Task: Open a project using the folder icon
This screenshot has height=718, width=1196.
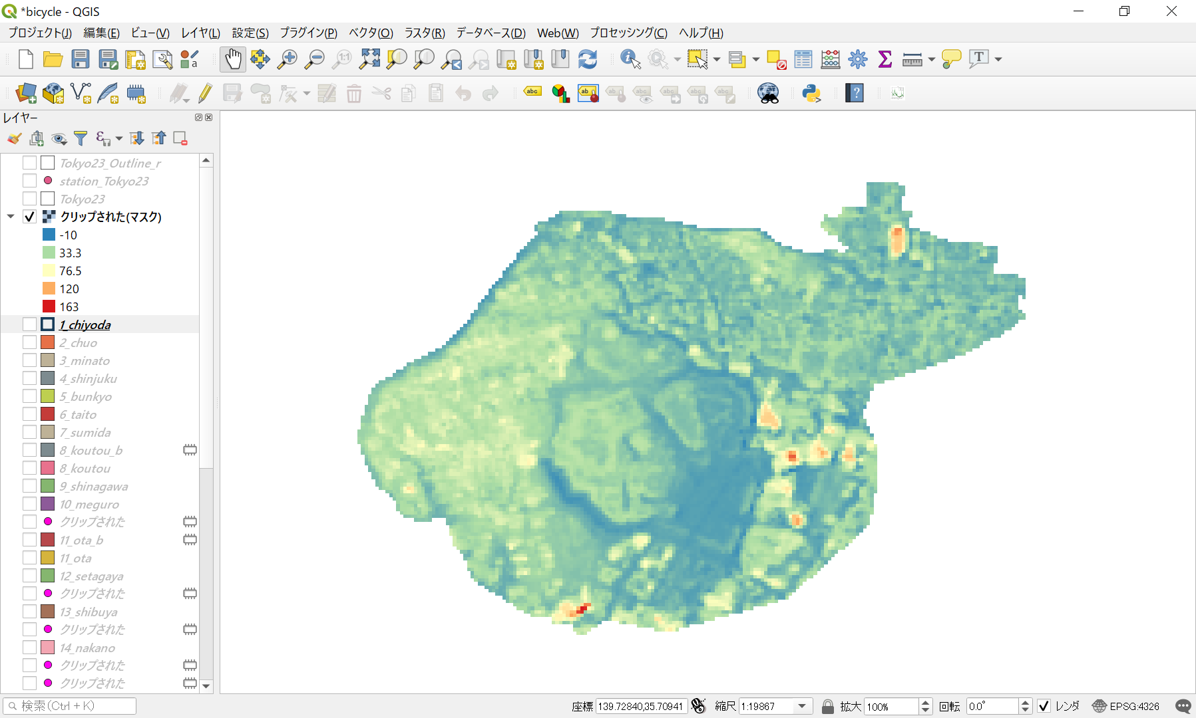Action: [53, 59]
